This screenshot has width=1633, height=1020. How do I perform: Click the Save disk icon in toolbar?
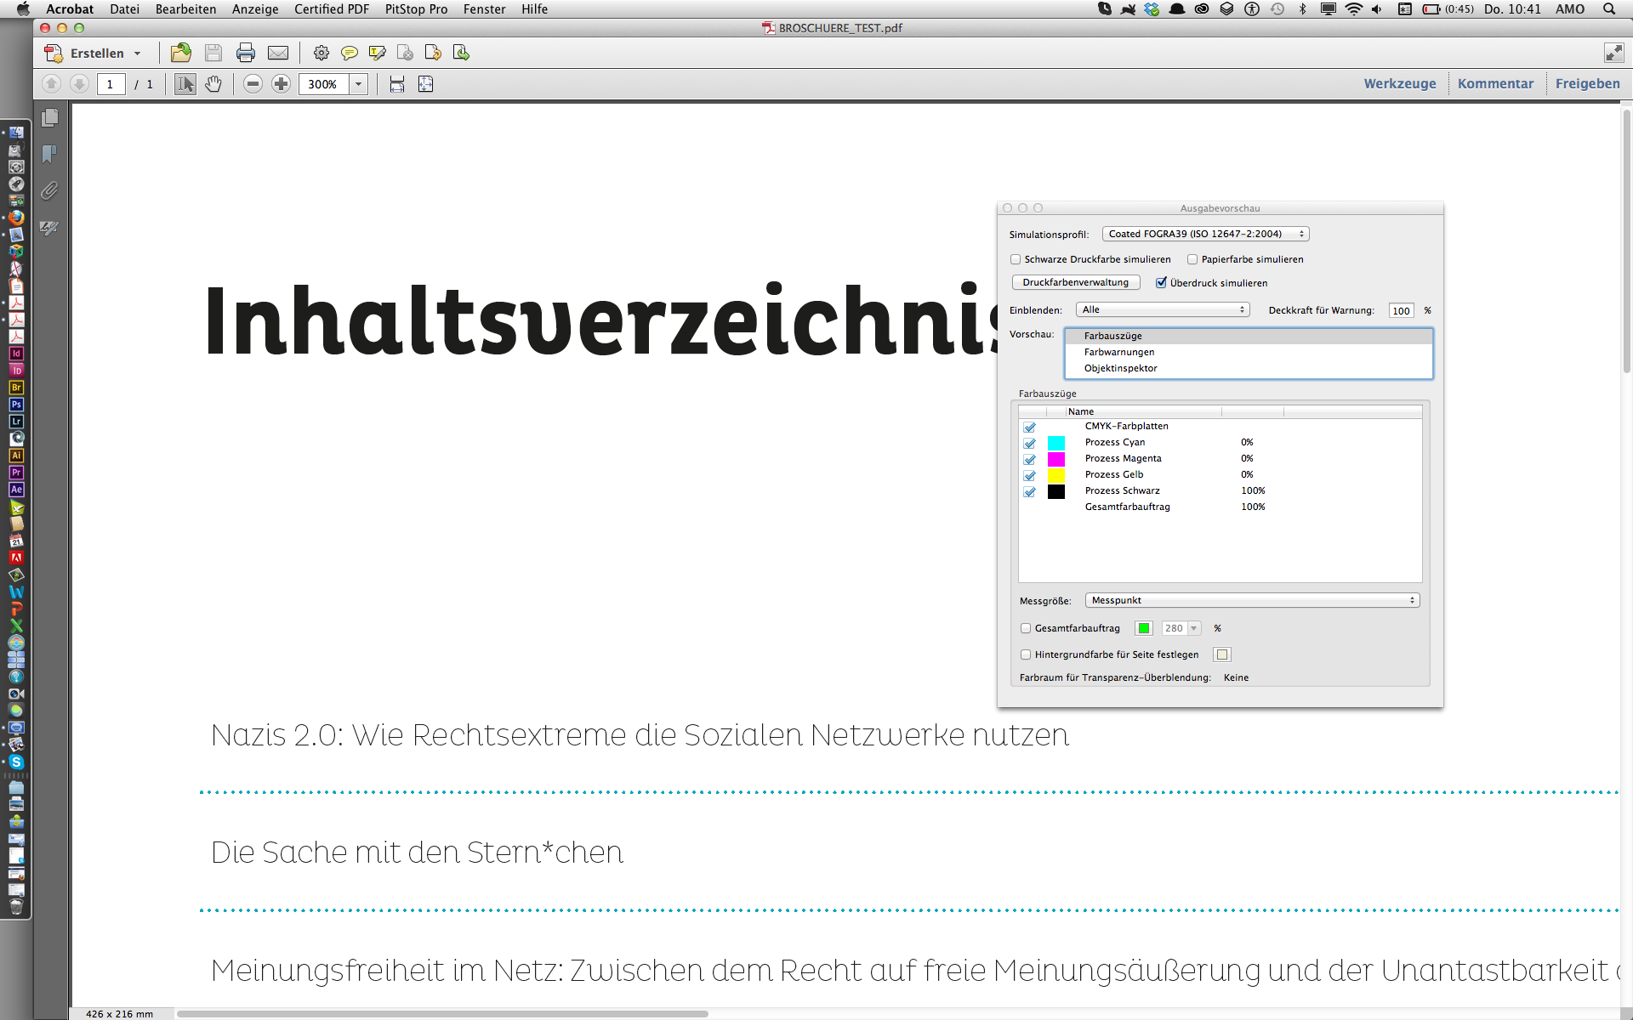pos(213,53)
